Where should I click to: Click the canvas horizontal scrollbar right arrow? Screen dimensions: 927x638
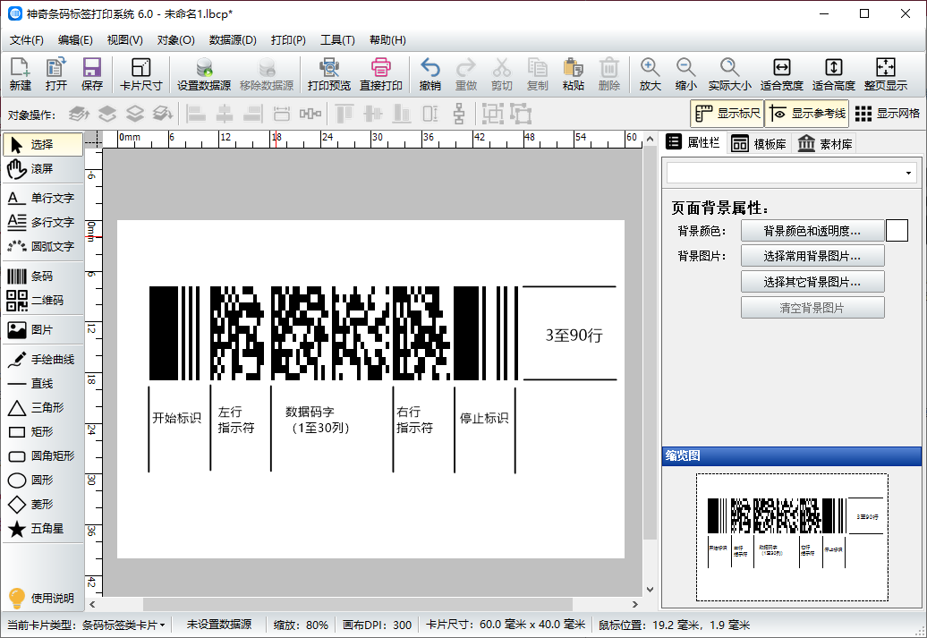635,604
